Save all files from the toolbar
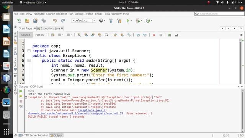This screenshot has height=138, width=245. 44,21
